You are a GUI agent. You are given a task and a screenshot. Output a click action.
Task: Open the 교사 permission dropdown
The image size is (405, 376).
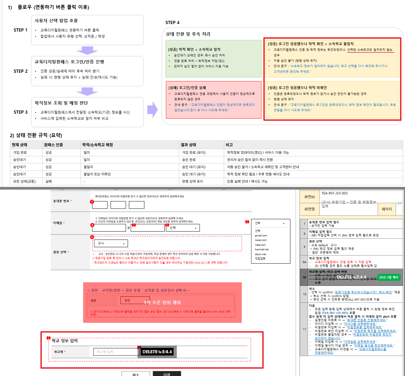(x=111, y=243)
